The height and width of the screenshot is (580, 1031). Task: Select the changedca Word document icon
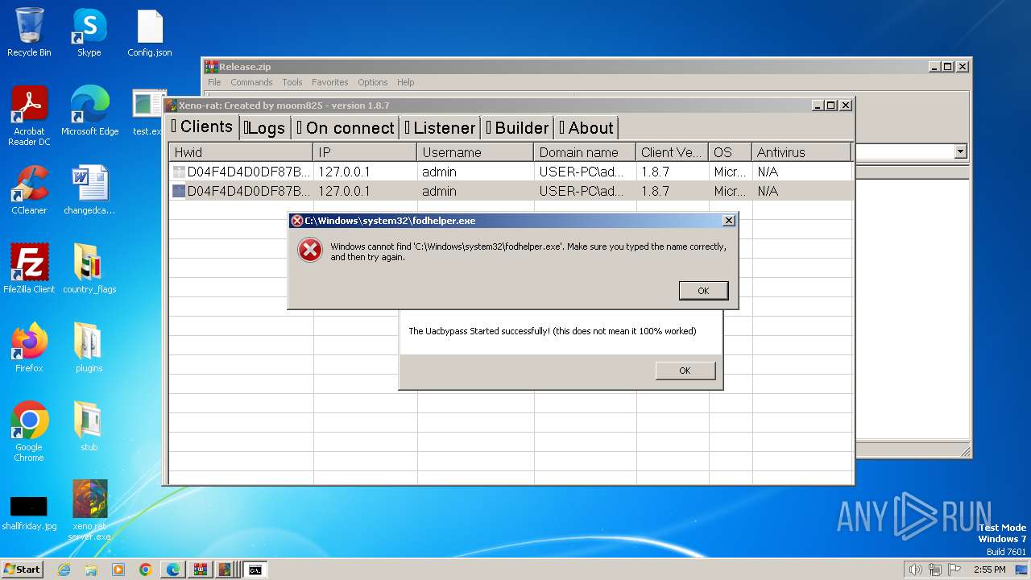click(89, 190)
